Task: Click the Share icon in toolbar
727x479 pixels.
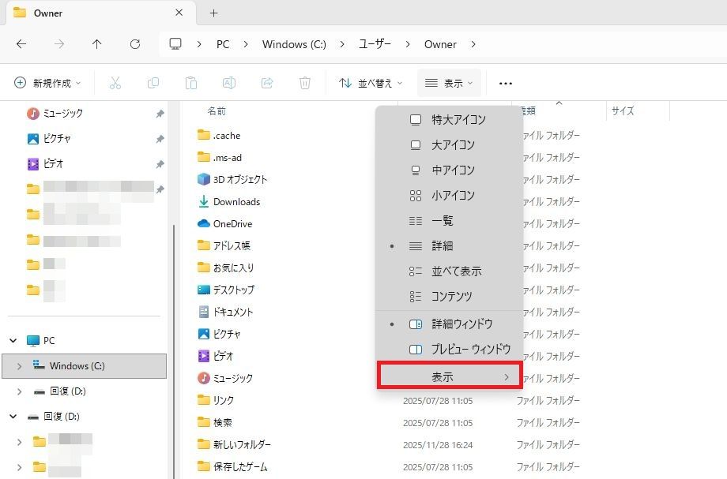Action: click(x=267, y=83)
